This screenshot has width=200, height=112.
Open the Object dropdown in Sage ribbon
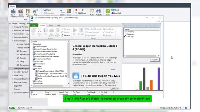point(48,10)
